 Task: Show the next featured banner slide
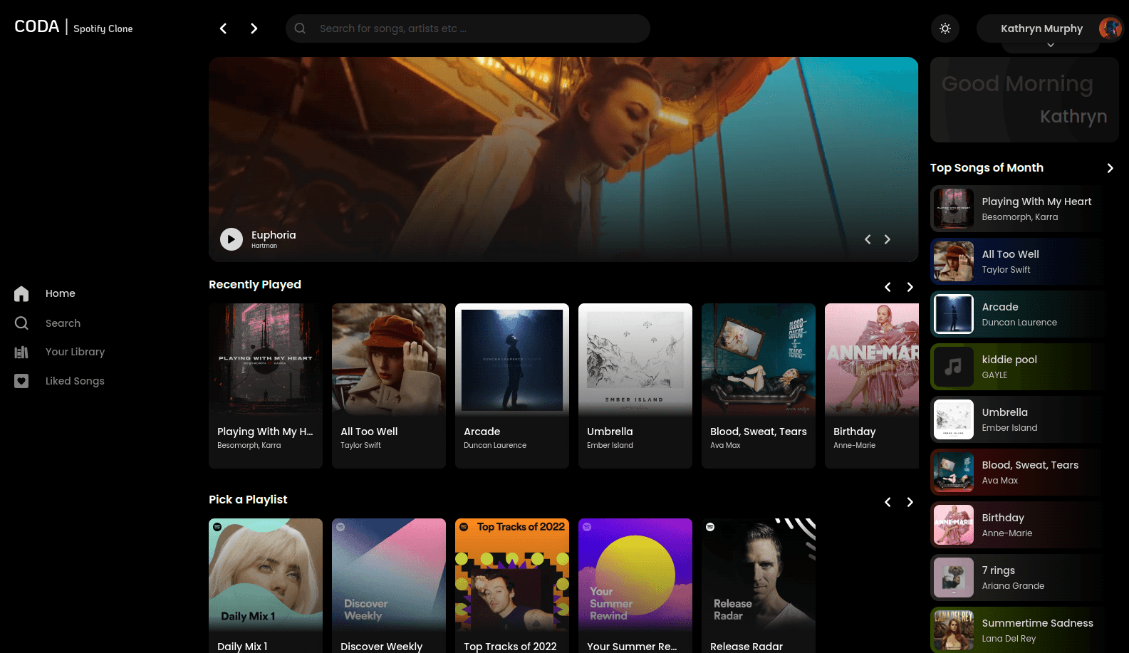coord(888,239)
